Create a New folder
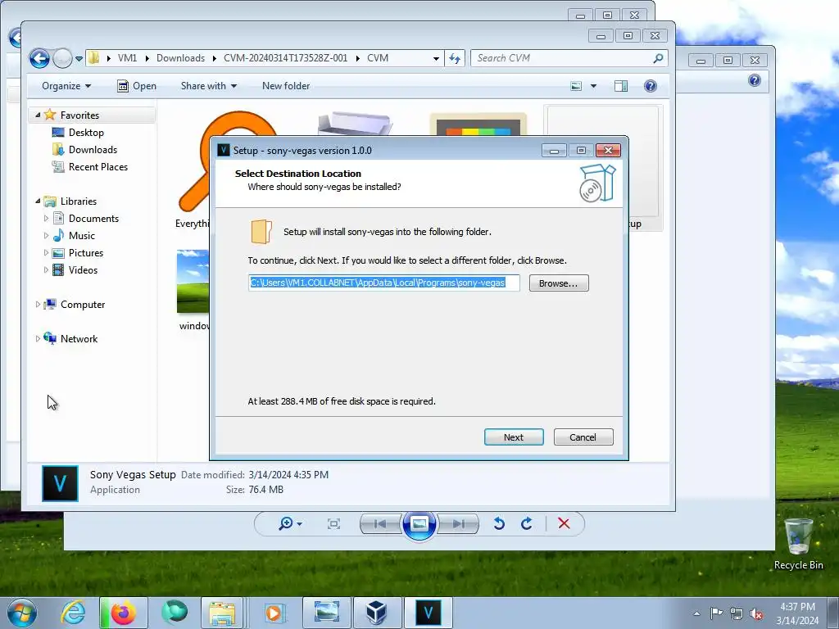Viewport: 839px width, 629px height. [286, 85]
